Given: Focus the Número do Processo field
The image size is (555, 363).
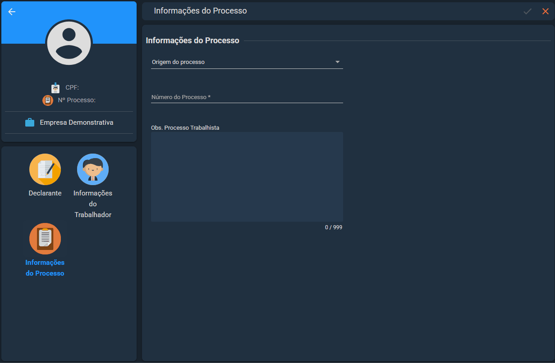Looking at the screenshot, I should point(247,97).
